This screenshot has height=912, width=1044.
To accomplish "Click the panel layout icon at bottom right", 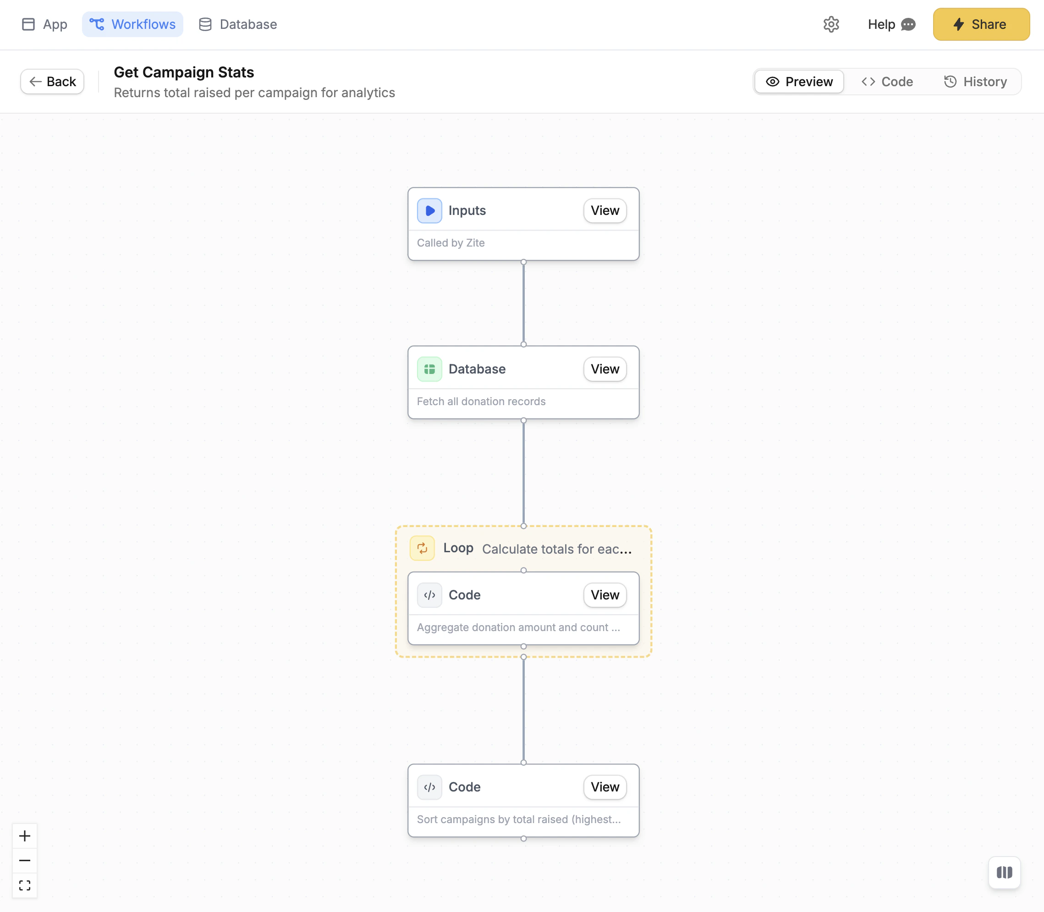I will (x=1004, y=872).
